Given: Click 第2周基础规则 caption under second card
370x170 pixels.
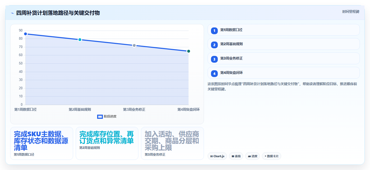Looking at the screenshot, I should tap(90, 148).
